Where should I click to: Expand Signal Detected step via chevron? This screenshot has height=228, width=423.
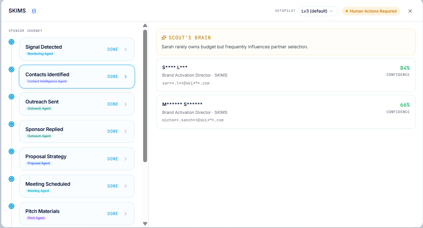[126, 49]
